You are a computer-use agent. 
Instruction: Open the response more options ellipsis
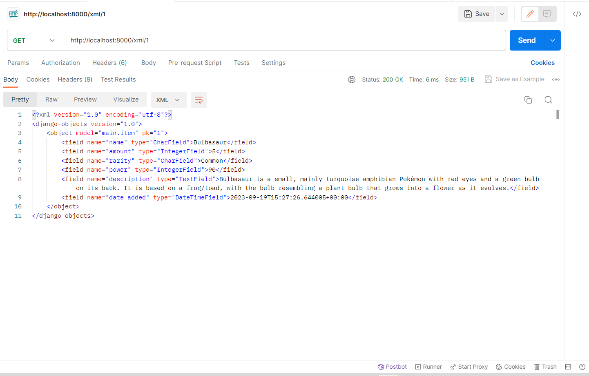click(x=556, y=80)
